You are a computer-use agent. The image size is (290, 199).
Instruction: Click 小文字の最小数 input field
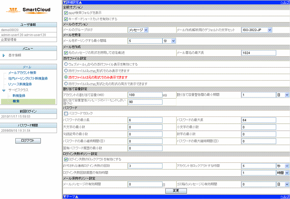click(x=259, y=127)
